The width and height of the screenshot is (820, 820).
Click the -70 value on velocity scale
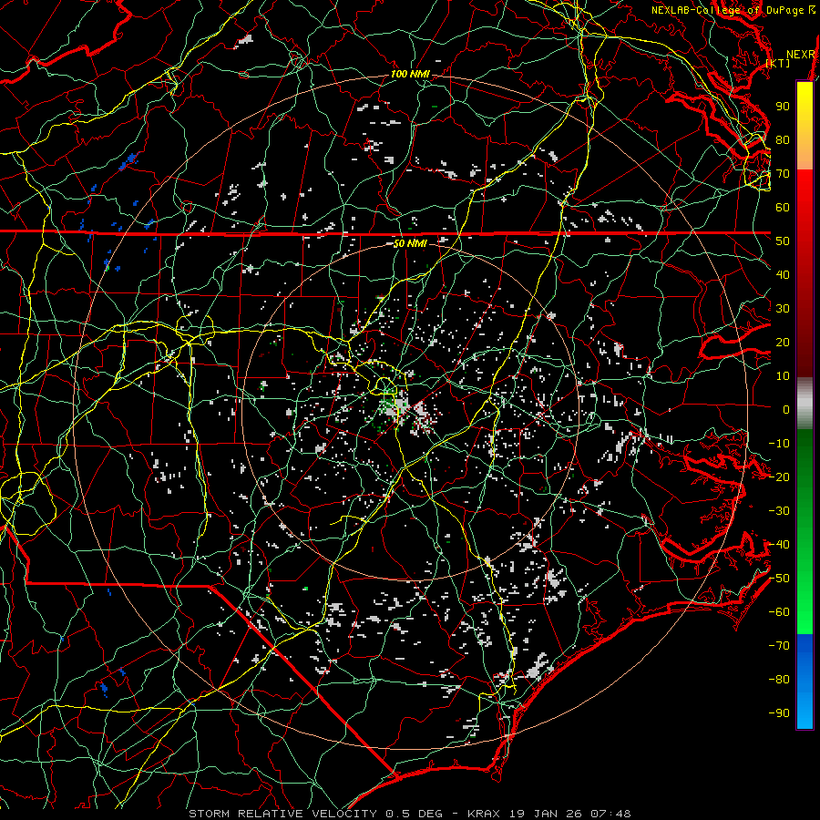click(x=779, y=646)
